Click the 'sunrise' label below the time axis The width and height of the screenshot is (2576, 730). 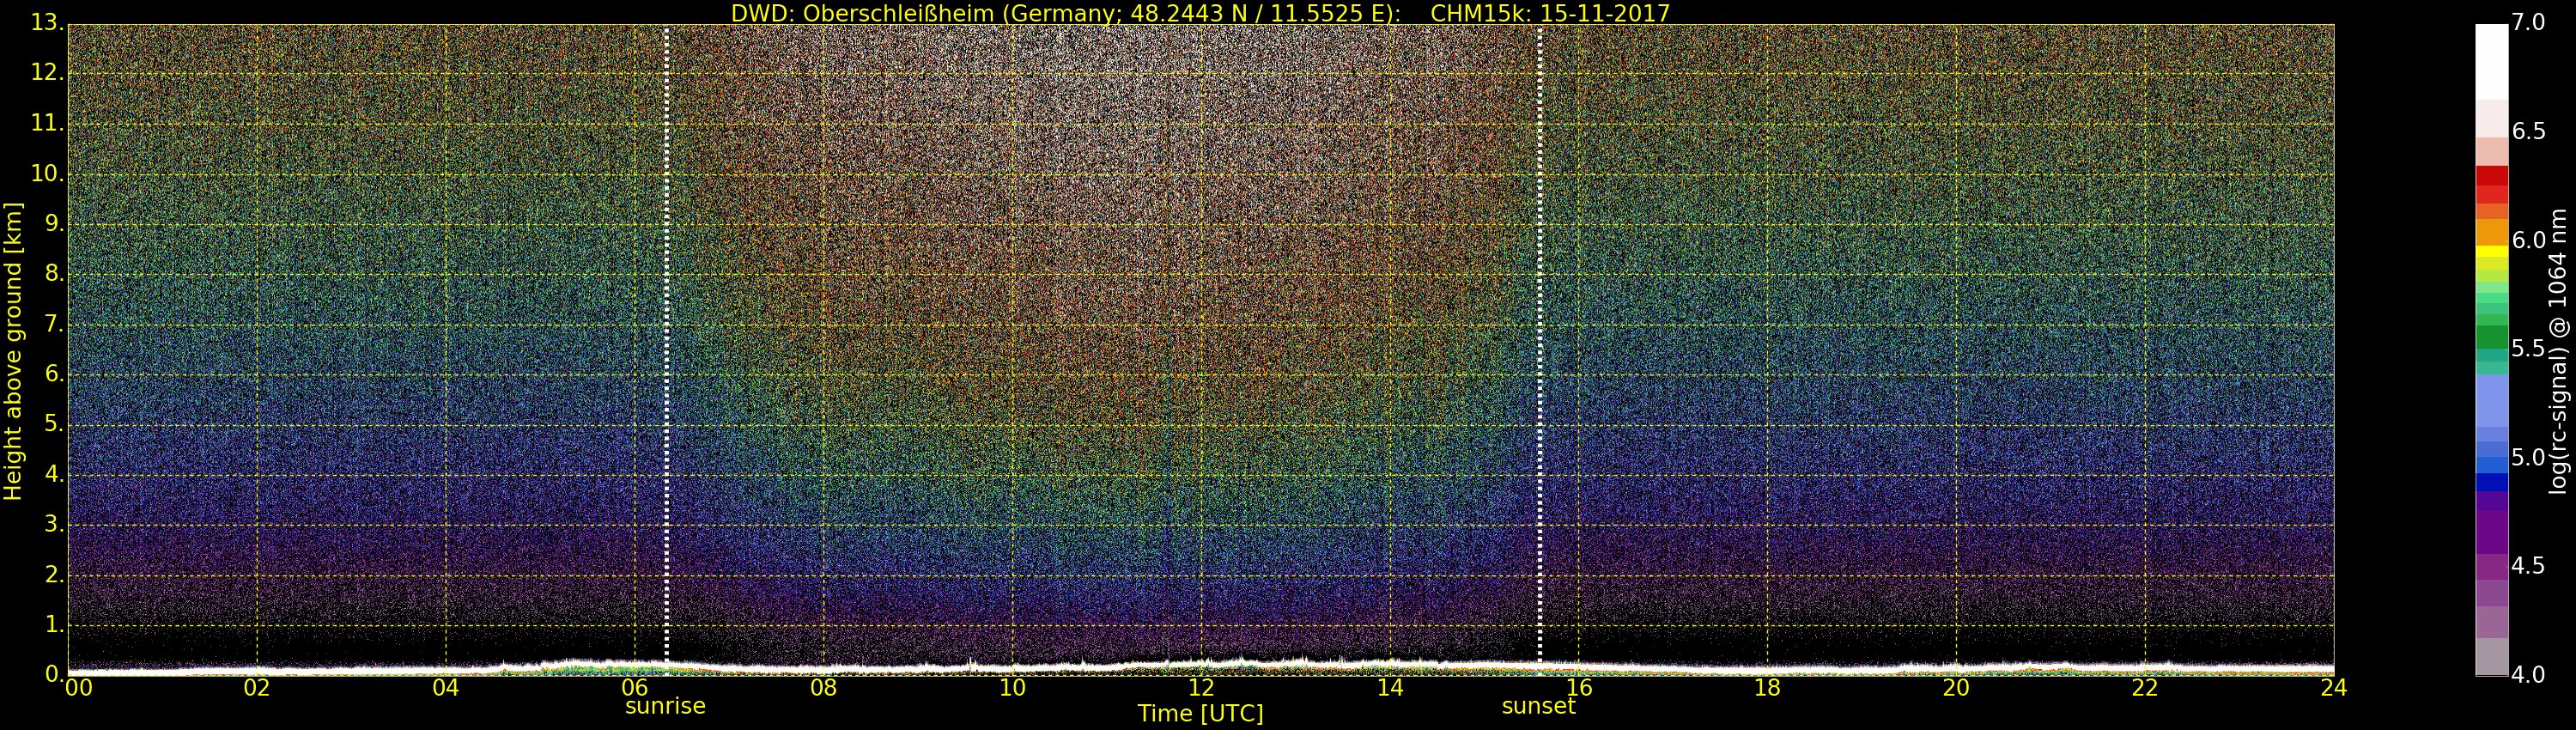[x=665, y=706]
